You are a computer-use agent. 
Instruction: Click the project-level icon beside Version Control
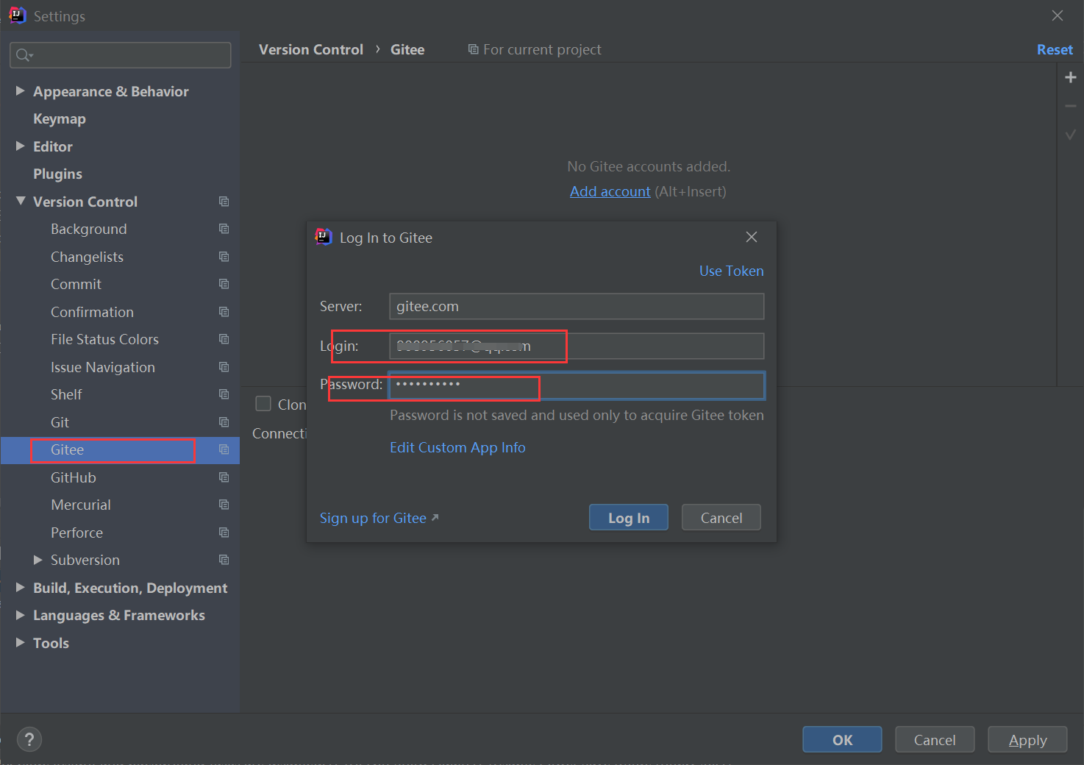224,202
